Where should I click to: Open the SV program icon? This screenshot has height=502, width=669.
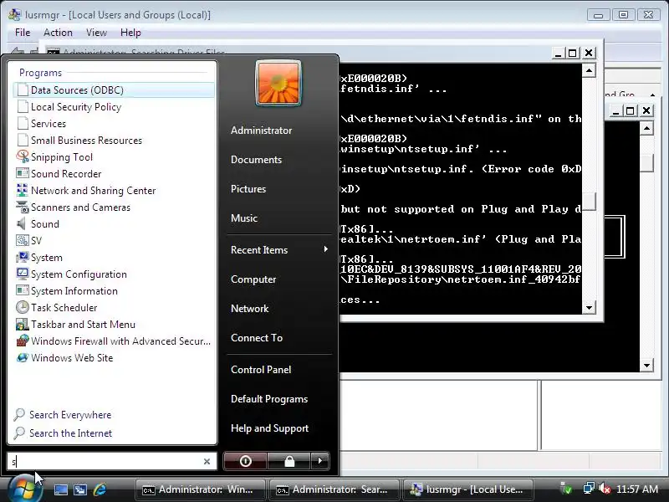point(23,240)
